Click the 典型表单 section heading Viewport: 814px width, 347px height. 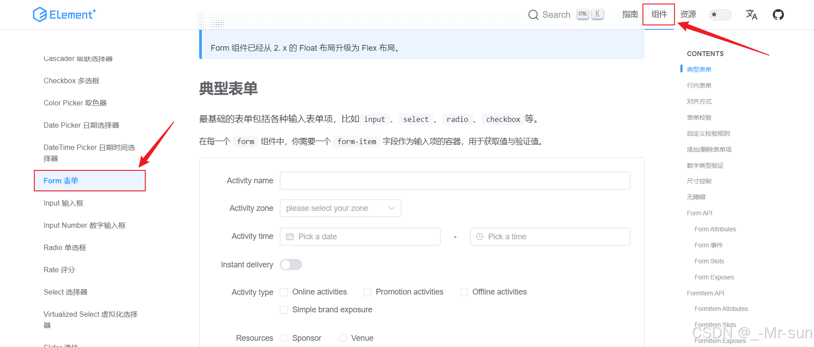click(229, 88)
